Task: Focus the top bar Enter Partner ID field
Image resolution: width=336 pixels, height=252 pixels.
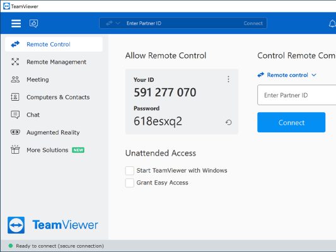Action: 182,23
